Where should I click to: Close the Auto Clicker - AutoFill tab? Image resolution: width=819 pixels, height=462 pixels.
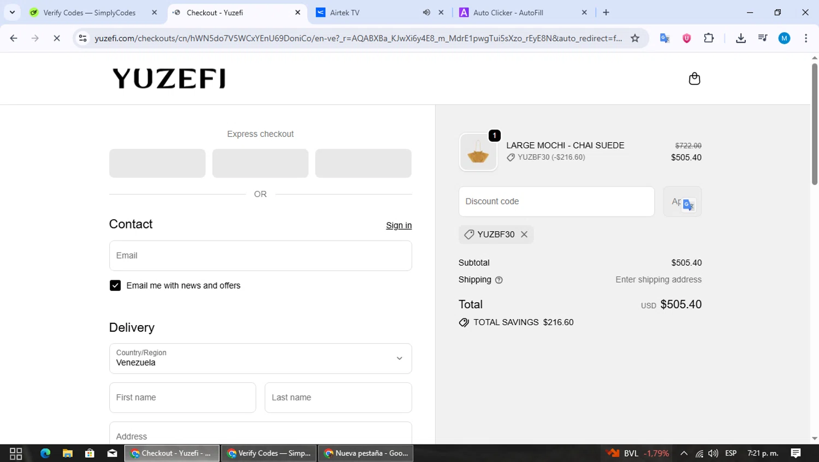(584, 13)
